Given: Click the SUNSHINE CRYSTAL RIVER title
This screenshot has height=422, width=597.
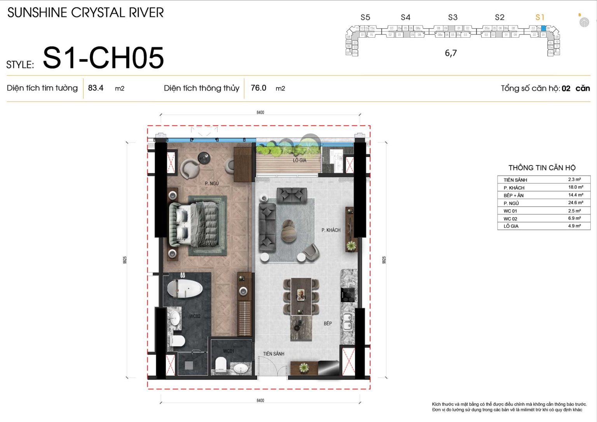Looking at the screenshot, I should pyautogui.click(x=86, y=12).
